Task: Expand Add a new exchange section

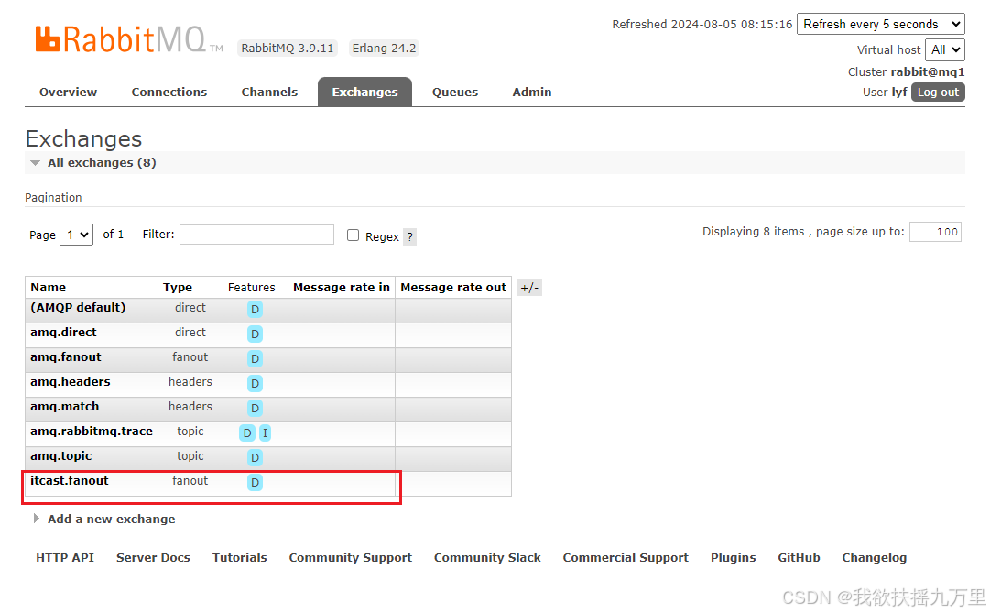Action: (x=111, y=519)
